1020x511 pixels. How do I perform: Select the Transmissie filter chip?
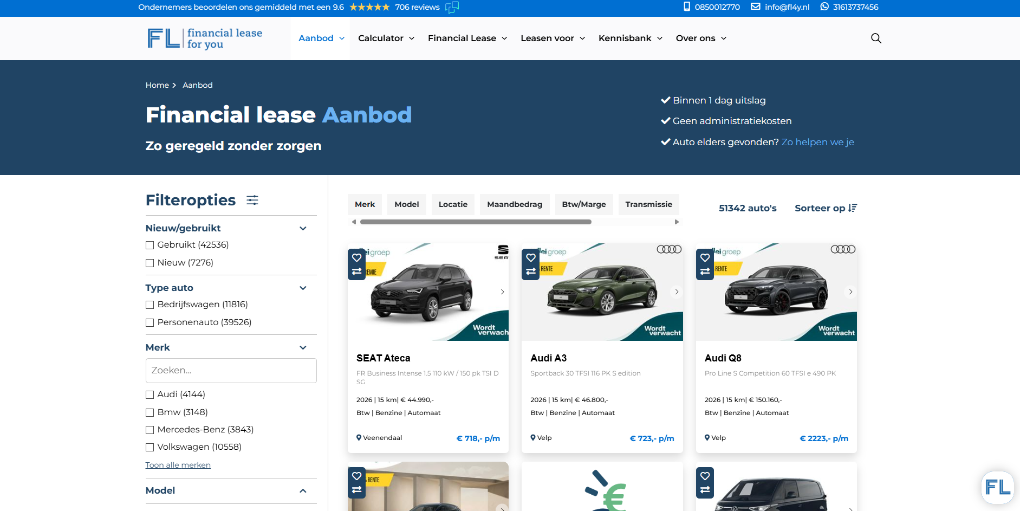click(x=648, y=204)
